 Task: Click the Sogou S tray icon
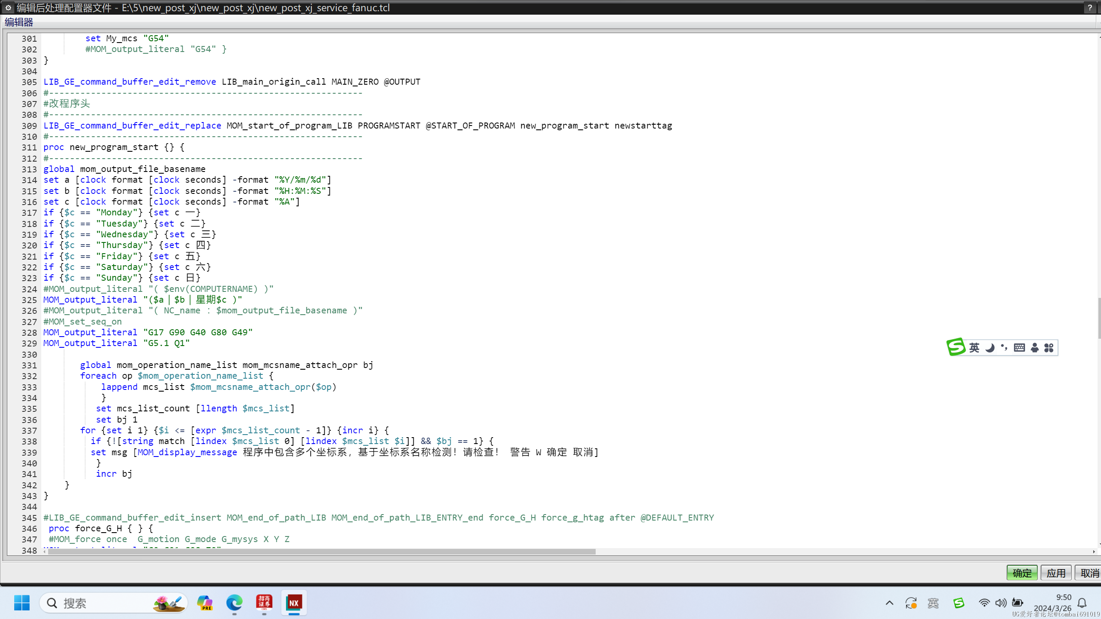(959, 603)
